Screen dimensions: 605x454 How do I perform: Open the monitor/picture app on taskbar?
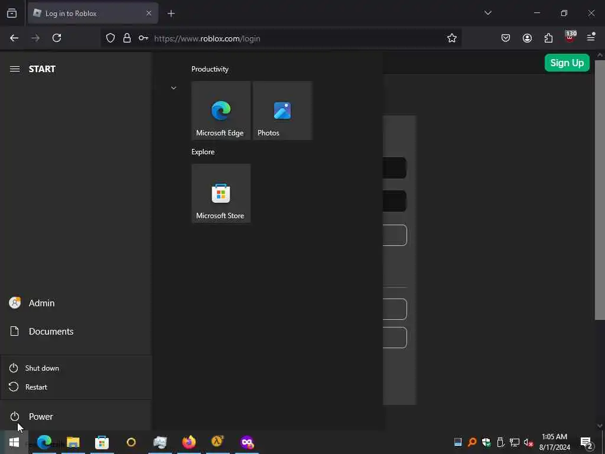160,442
